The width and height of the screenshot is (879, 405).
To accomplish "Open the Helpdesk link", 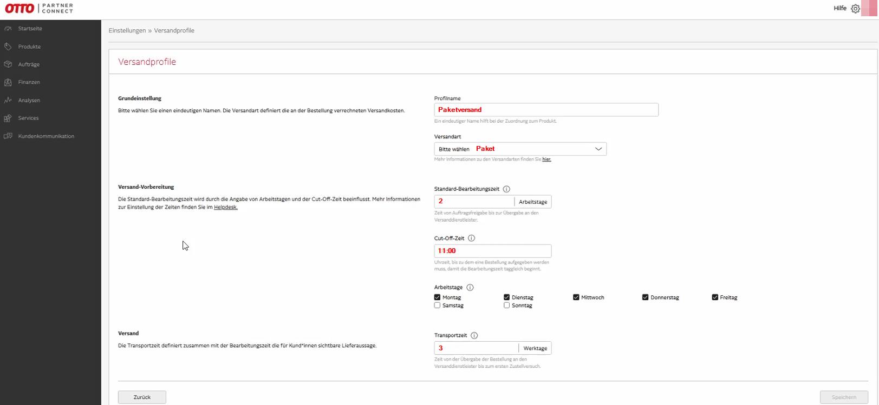I will [x=225, y=207].
